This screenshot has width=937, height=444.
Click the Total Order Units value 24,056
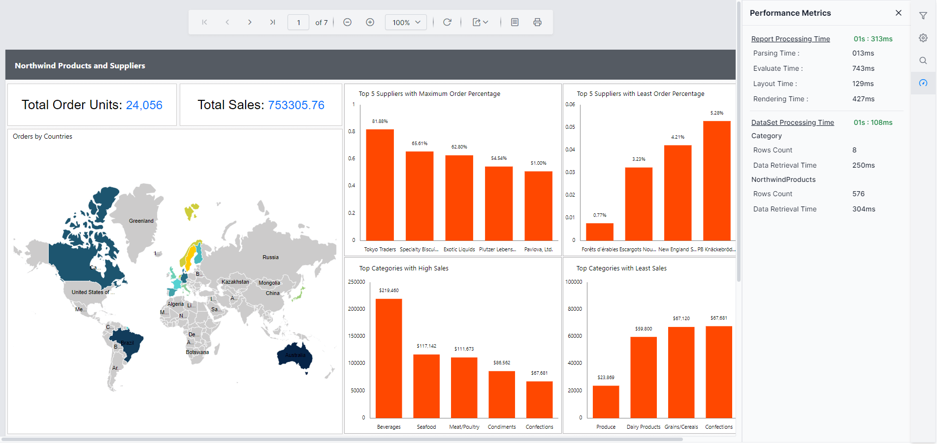click(144, 105)
